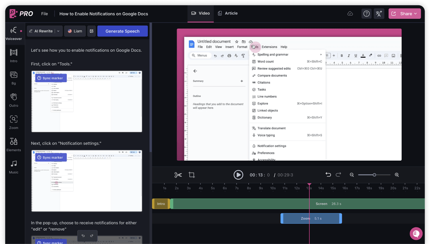Redo in the floating script toolbar

click(92, 236)
